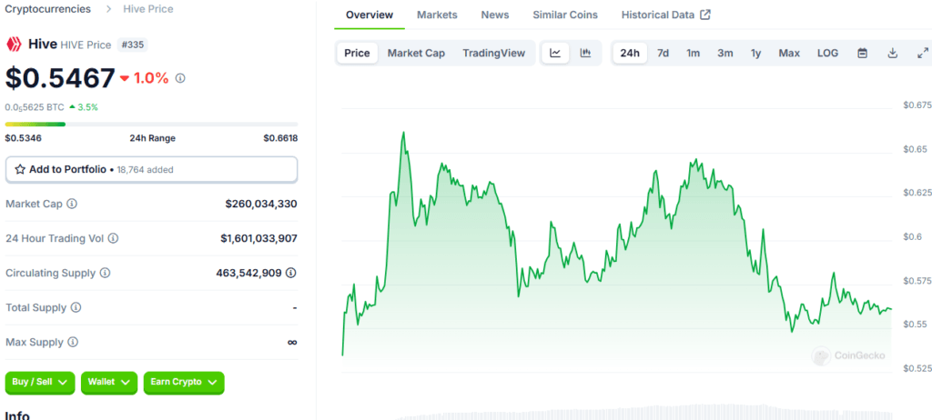Open the Wallet dropdown
Viewport: 932px width, 420px height.
coord(109,383)
